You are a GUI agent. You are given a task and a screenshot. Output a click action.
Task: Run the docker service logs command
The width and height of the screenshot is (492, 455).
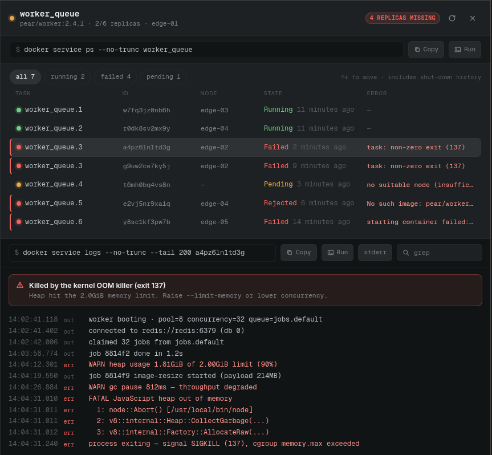pyautogui.click(x=338, y=253)
